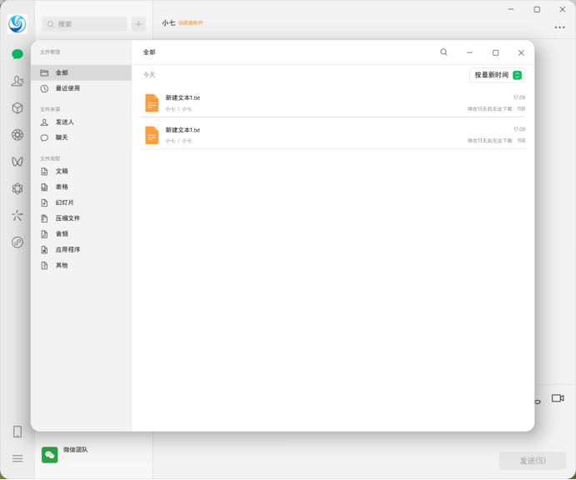Select 最近使用 in file sidebar

(x=81, y=88)
